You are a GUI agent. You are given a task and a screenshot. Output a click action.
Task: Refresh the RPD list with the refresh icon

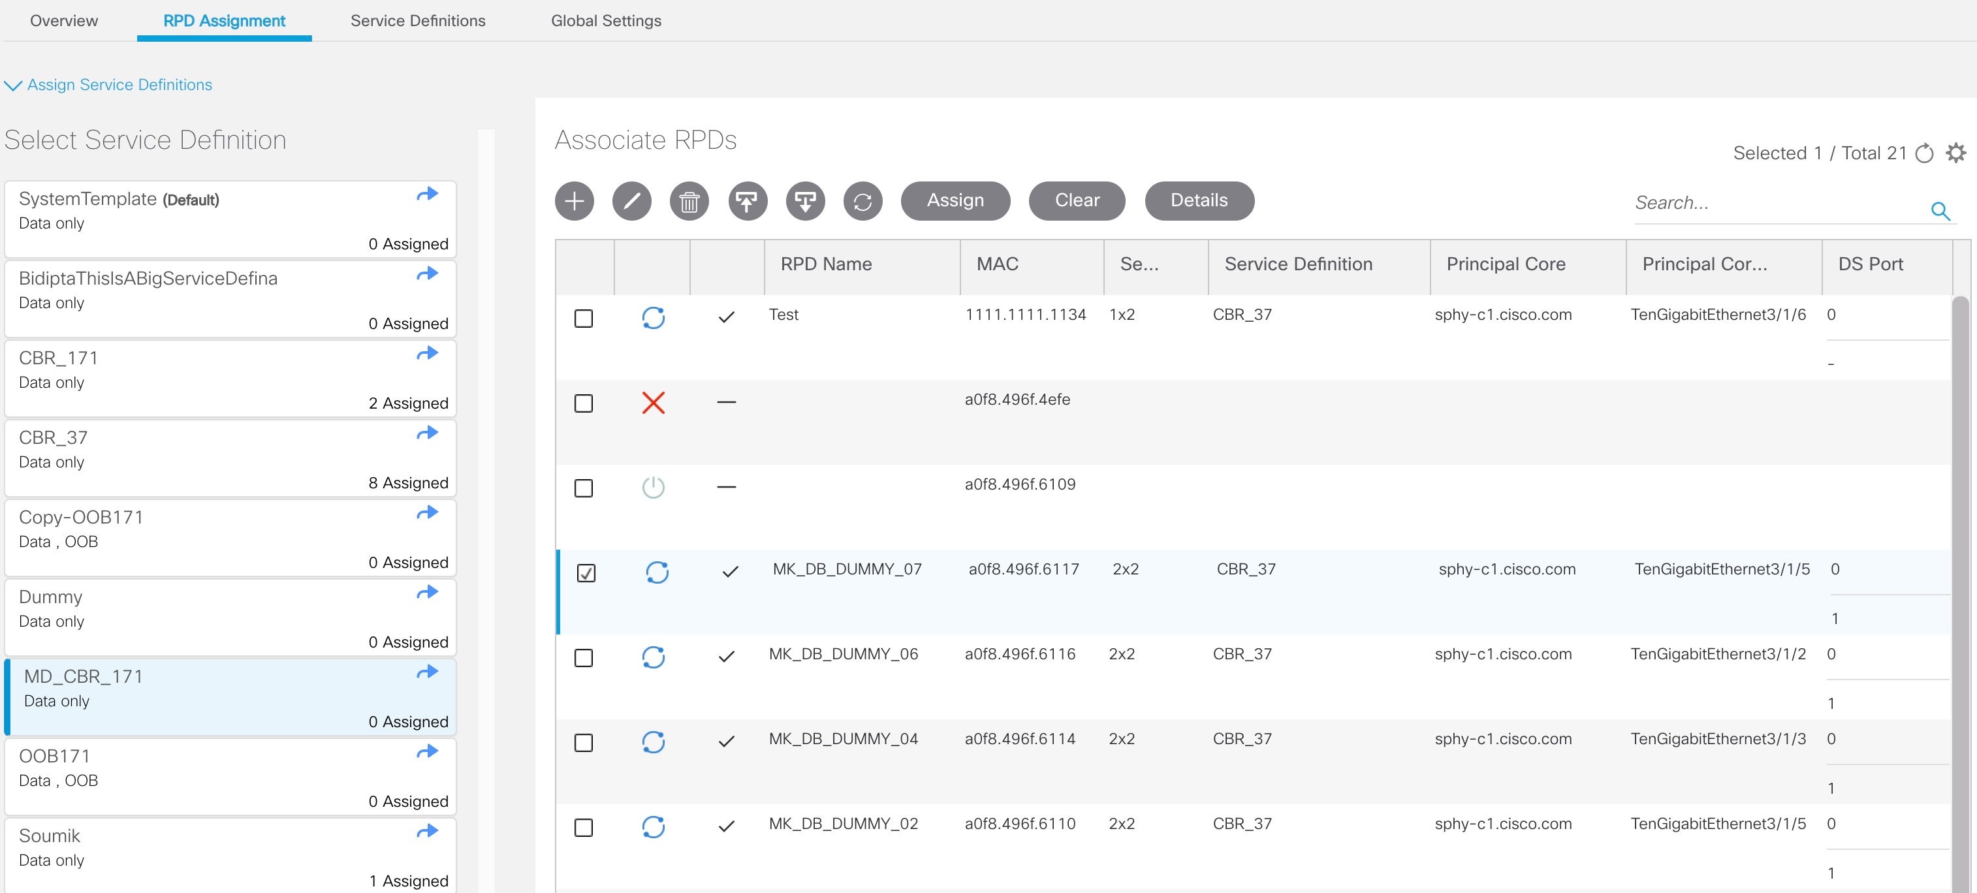pos(862,201)
